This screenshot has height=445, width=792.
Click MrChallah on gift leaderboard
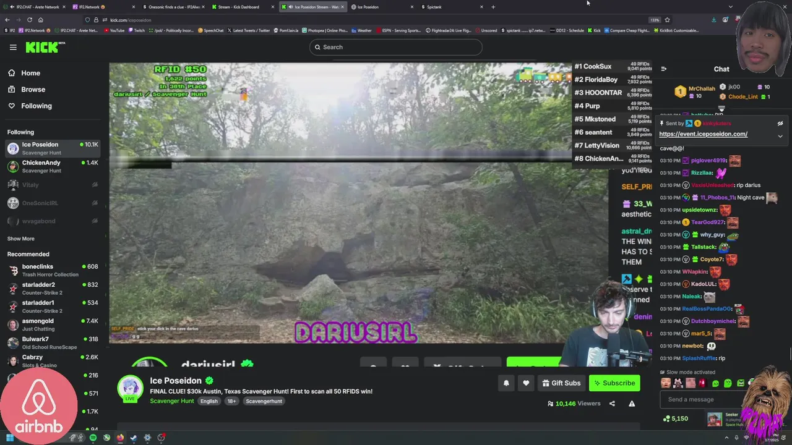click(702, 89)
